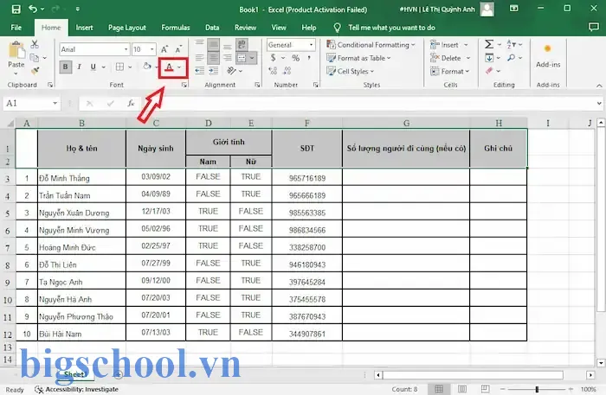Switch to the Review tab
Screen dimensions: 606x395
click(x=245, y=28)
